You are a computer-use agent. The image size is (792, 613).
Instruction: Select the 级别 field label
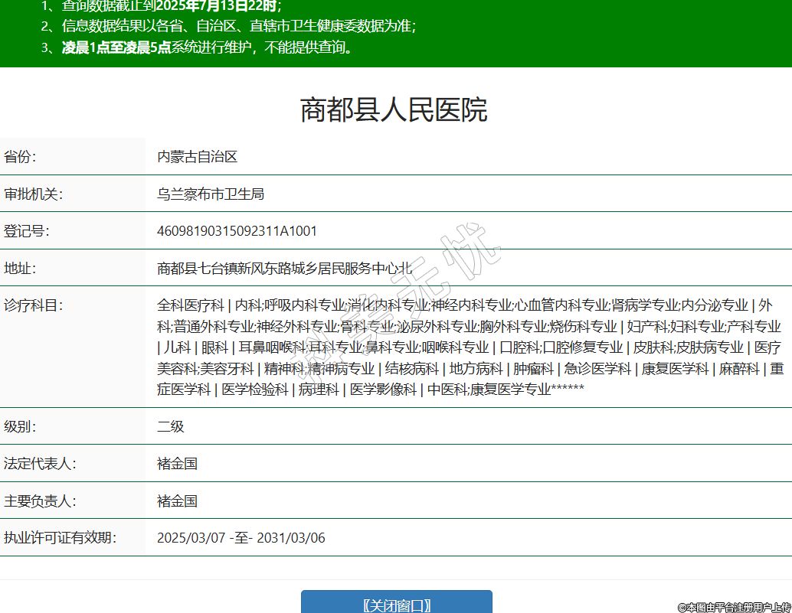click(x=20, y=426)
